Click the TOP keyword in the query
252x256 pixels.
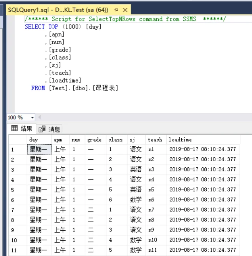coord(53,26)
